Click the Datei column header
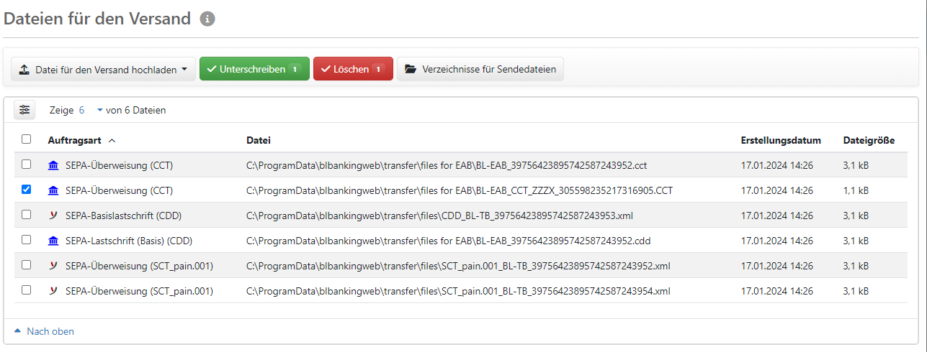The width and height of the screenshot is (927, 352). click(258, 140)
